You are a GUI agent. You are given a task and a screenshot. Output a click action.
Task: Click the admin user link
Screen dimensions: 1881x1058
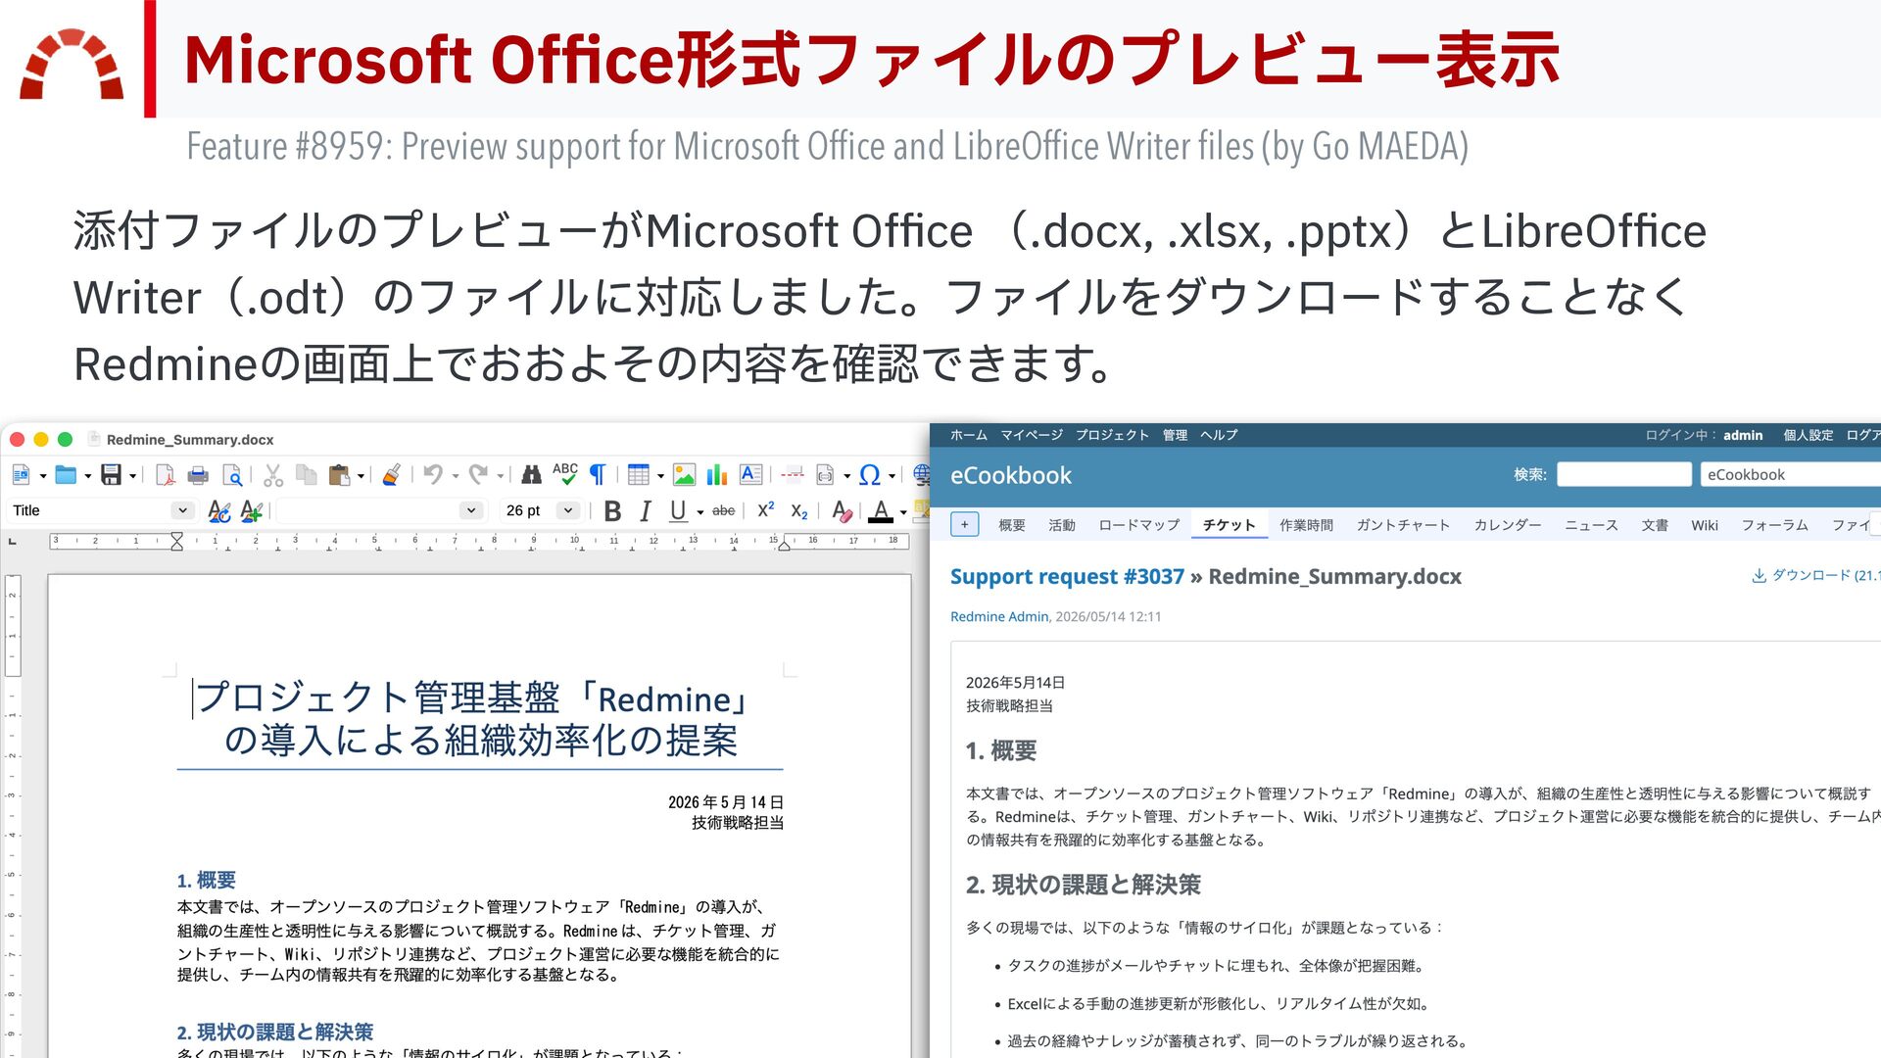click(1743, 435)
